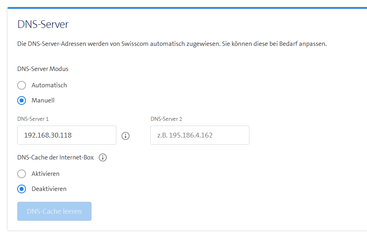Click the 'DNS-Server Modus' group label
The width and height of the screenshot is (367, 234).
coord(43,69)
